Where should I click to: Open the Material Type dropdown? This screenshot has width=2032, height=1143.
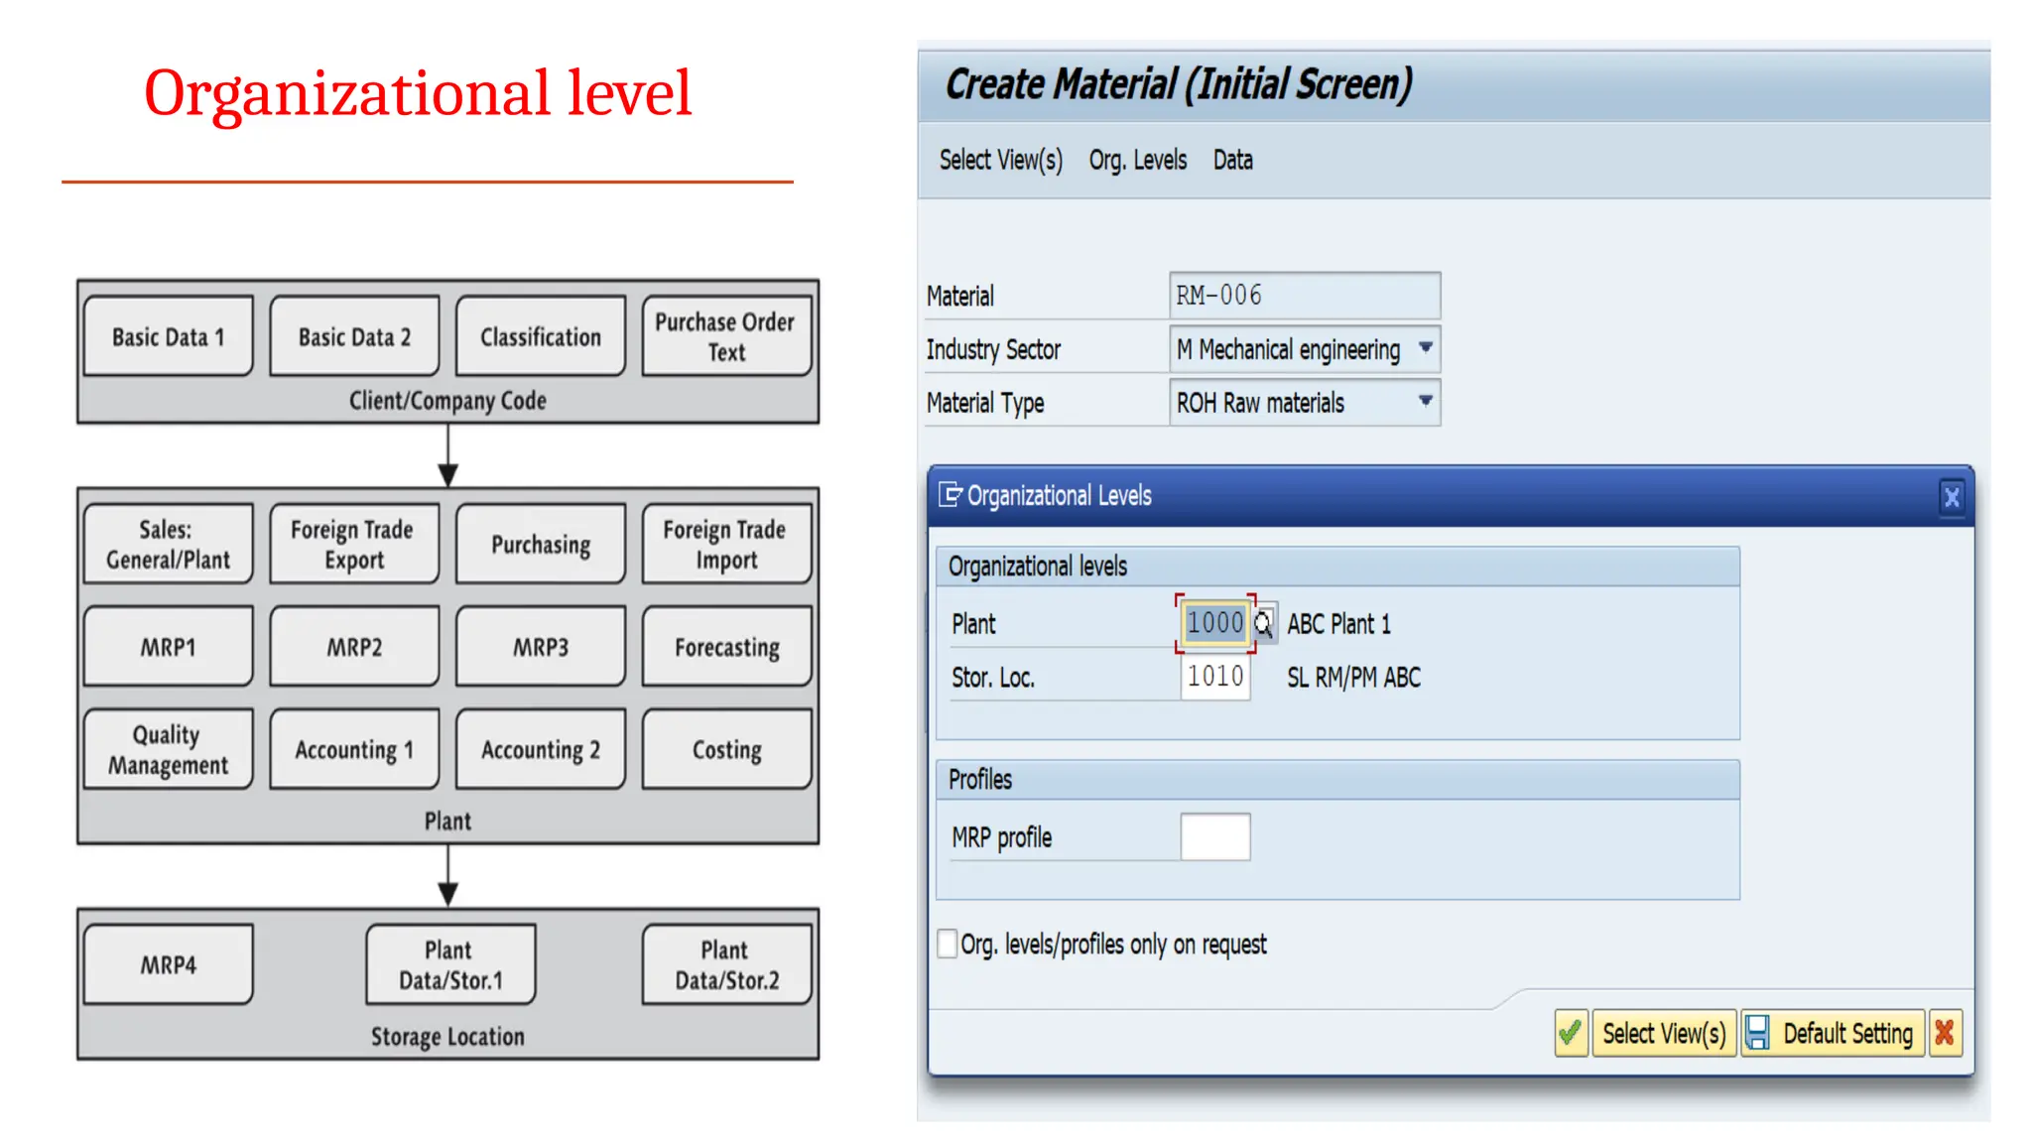[1426, 402]
